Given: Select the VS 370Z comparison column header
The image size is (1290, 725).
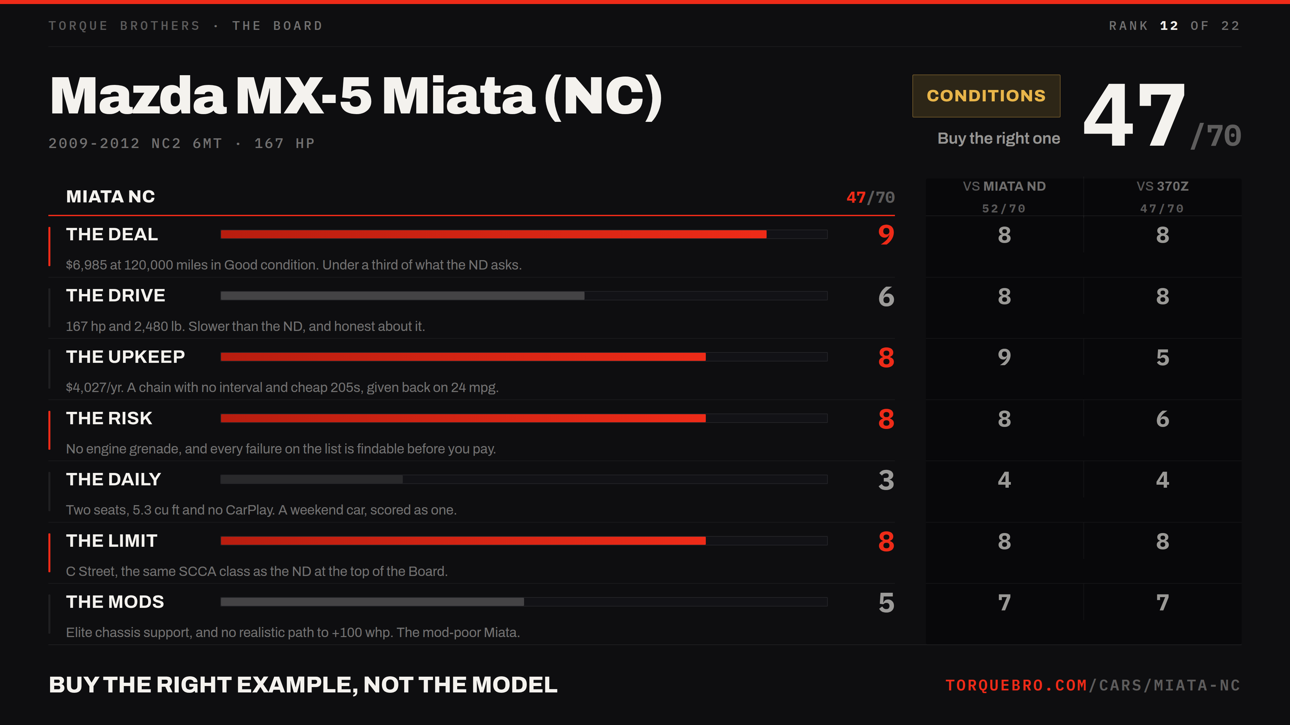Looking at the screenshot, I should point(1162,197).
